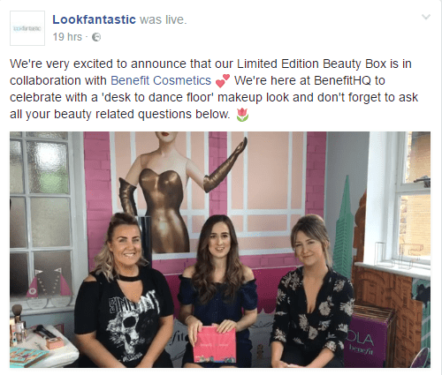Click the woman in the navy off-shoulder dress
The width and height of the screenshot is (442, 375).
[x=217, y=291]
